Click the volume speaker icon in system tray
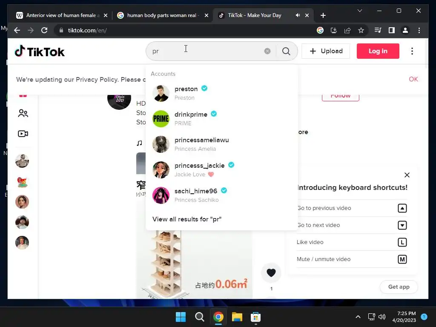 coord(382,317)
